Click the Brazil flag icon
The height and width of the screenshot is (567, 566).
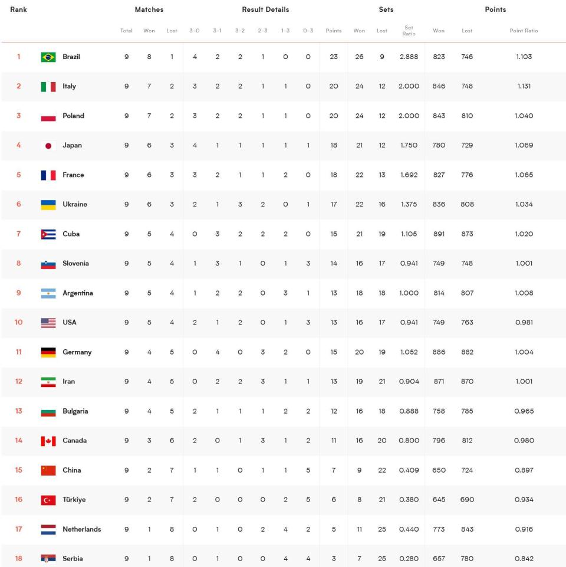point(48,57)
